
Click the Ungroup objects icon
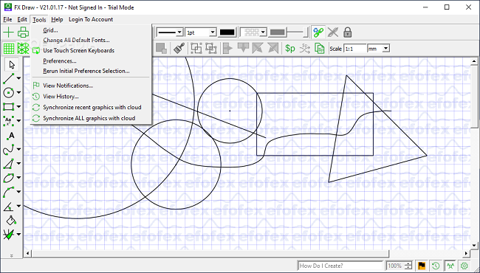click(x=211, y=48)
